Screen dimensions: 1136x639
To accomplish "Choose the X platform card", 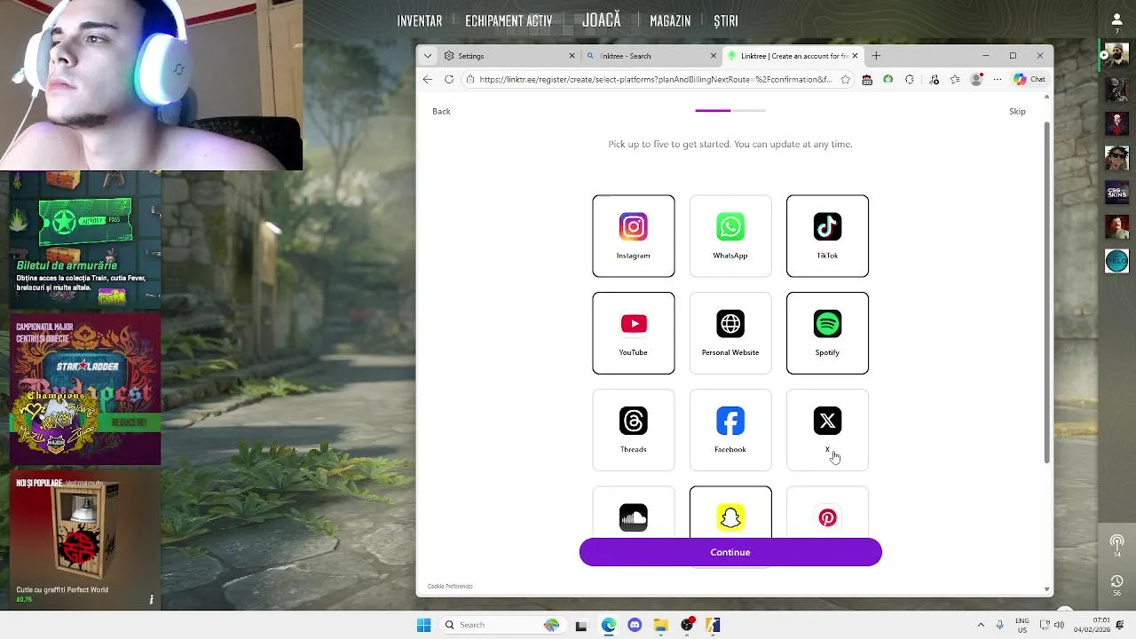I will click(x=827, y=430).
